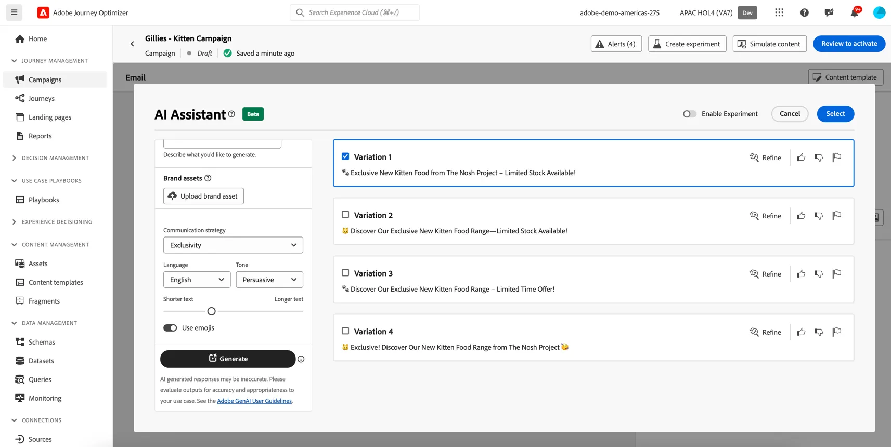Disable the Use emojis toggle

[x=170, y=328]
